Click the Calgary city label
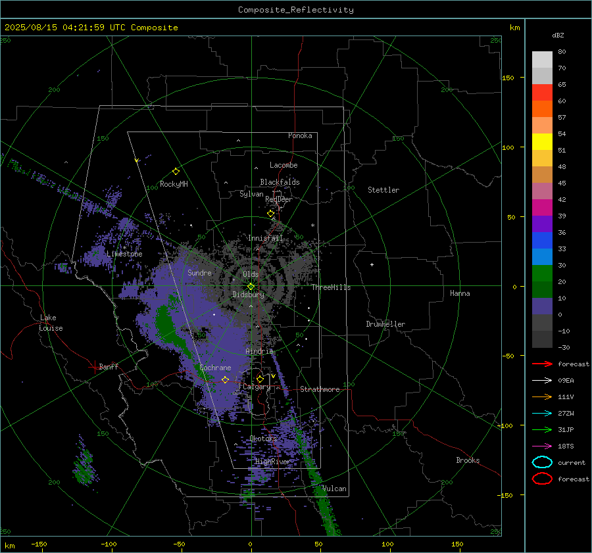The height and width of the screenshot is (553, 592). (x=257, y=387)
